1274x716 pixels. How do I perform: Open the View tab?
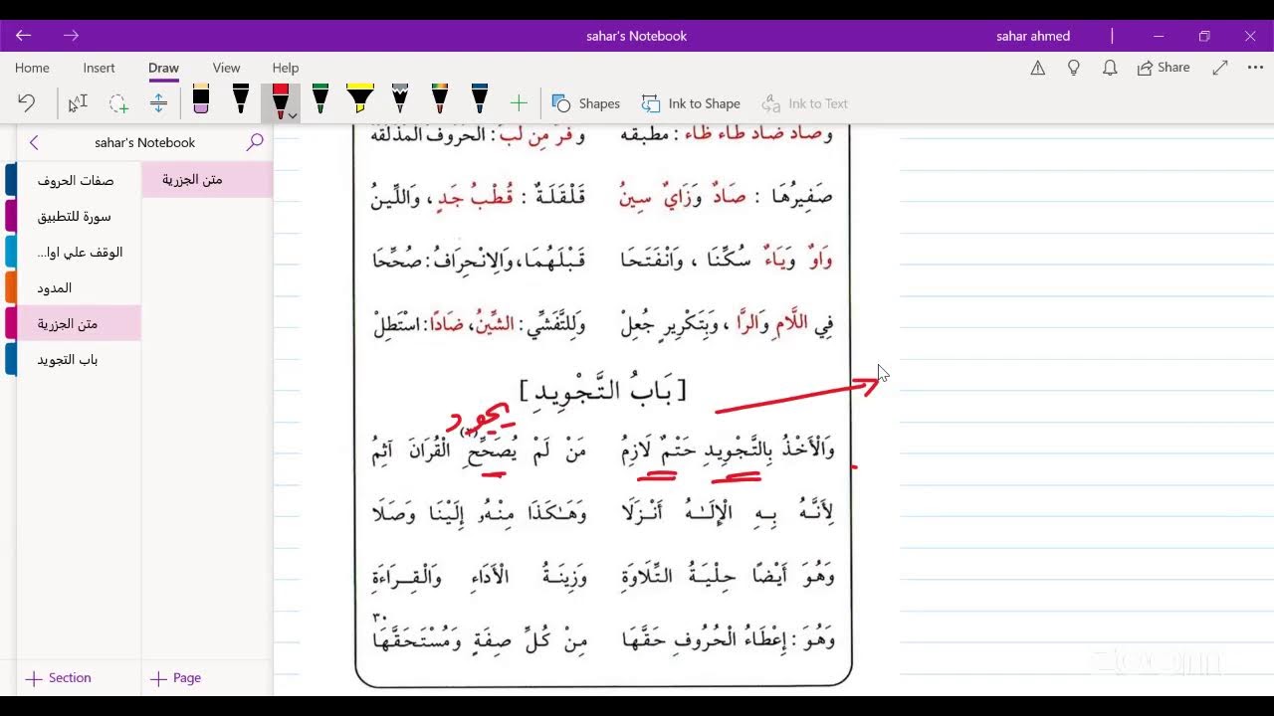[x=226, y=68]
